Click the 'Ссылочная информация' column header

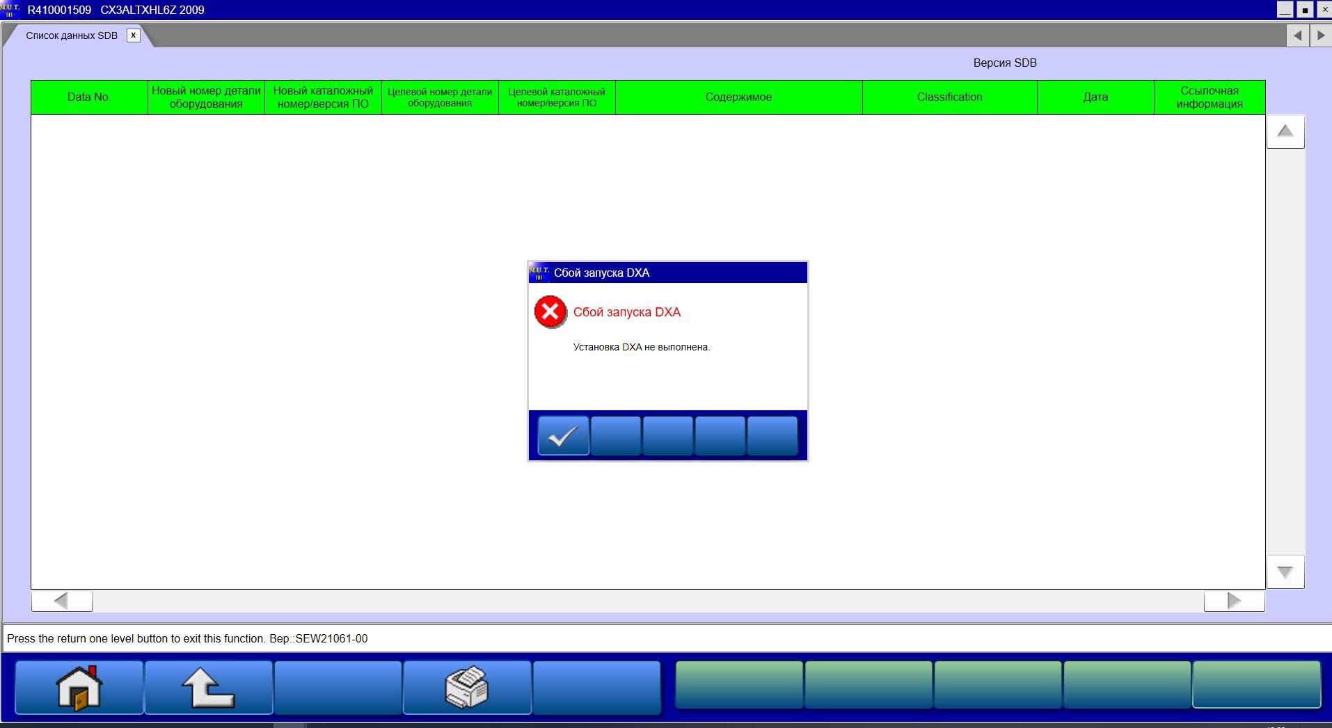point(1209,97)
